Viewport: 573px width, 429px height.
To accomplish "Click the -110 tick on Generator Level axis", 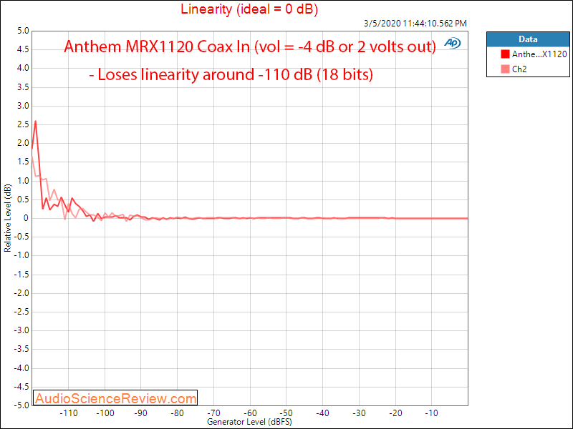I will [x=68, y=413].
